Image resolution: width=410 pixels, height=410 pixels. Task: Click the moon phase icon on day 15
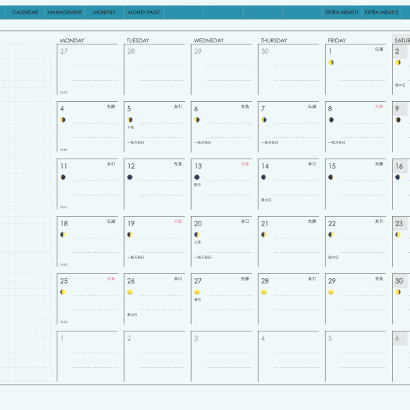point(331,177)
